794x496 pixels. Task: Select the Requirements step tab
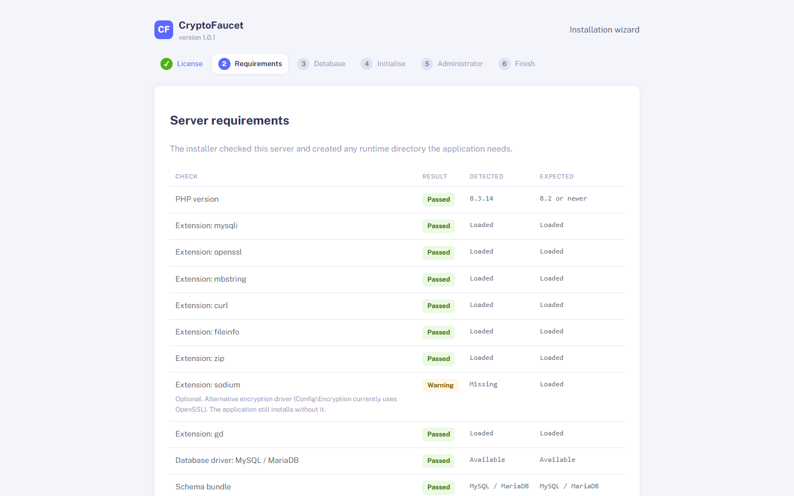coord(250,64)
